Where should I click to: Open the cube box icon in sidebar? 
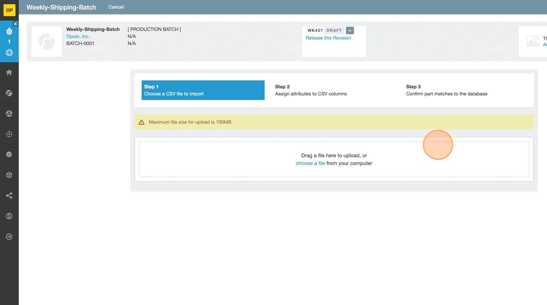point(9,175)
